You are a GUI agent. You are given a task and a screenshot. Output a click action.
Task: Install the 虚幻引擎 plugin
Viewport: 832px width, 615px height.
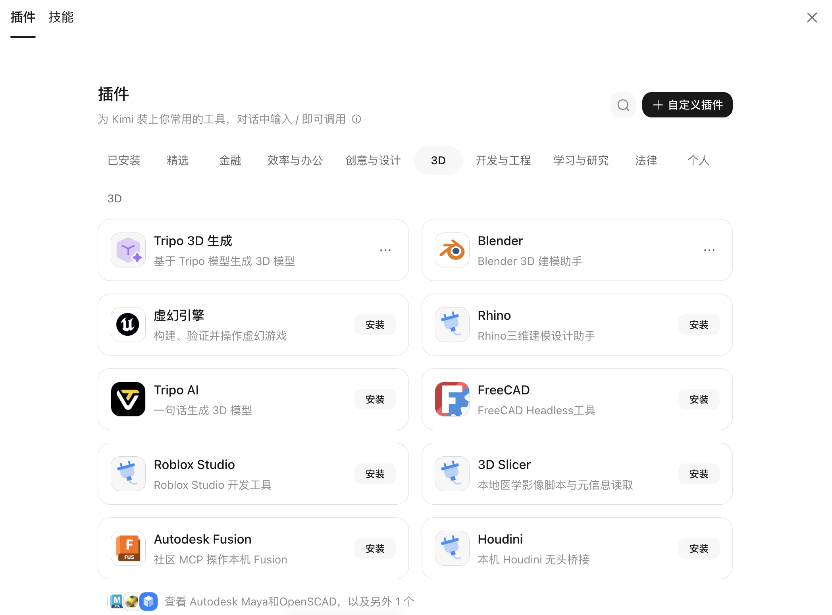[x=375, y=325]
